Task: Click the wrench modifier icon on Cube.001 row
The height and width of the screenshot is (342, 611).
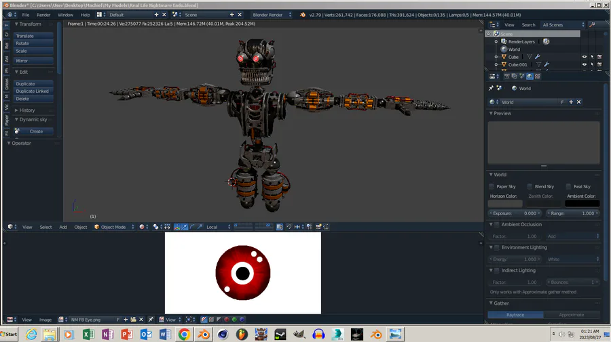Action: [x=547, y=64]
